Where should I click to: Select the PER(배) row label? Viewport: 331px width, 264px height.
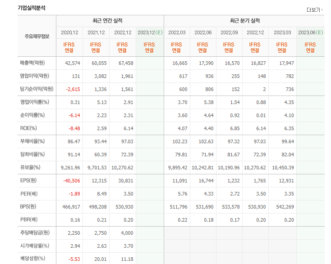[x=29, y=194]
